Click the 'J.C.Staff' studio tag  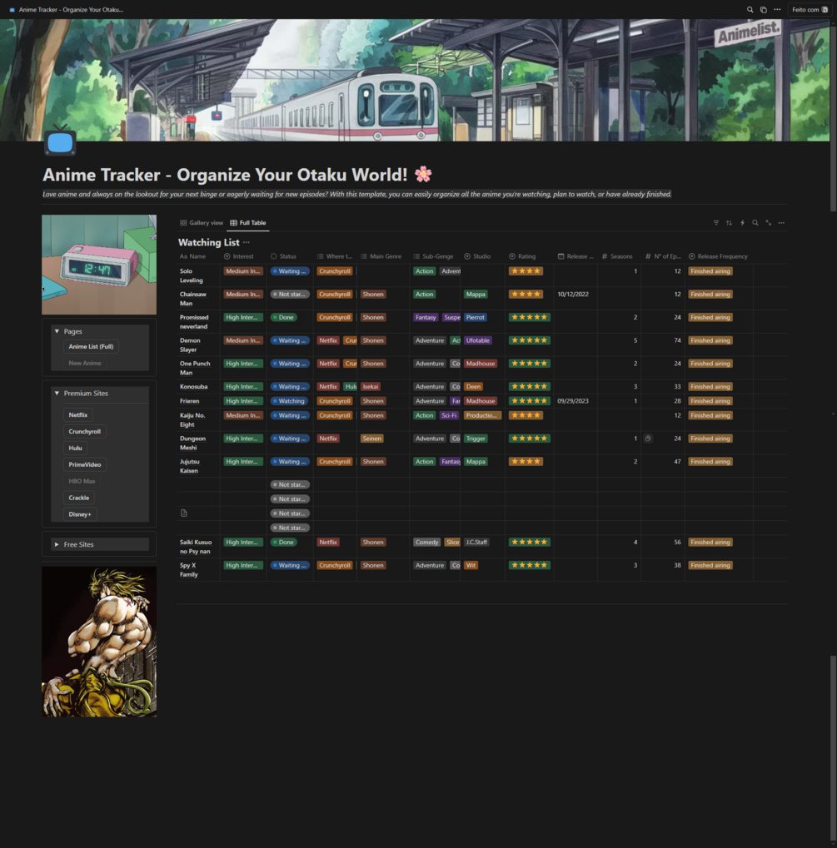[x=477, y=543]
